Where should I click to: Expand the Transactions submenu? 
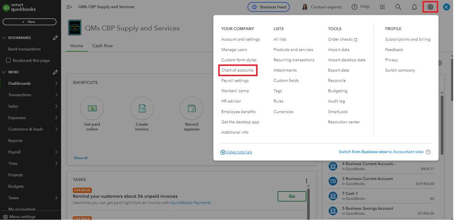point(56,95)
